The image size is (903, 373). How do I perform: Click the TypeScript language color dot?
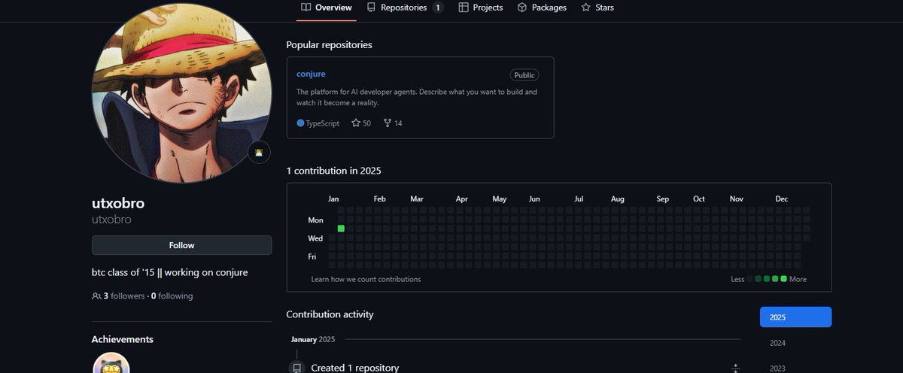pyautogui.click(x=300, y=123)
